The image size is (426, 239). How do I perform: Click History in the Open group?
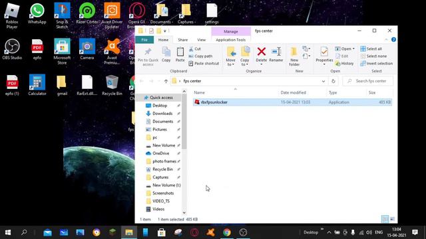pyautogui.click(x=345, y=64)
